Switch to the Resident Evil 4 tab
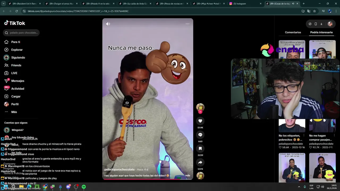This screenshot has width=340, height=191. (x=25, y=4)
